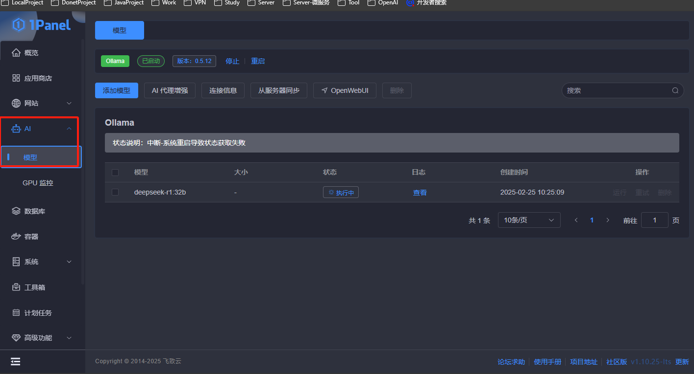This screenshot has height=374, width=694.
Task: Open the OpenWebUI button
Action: point(345,90)
